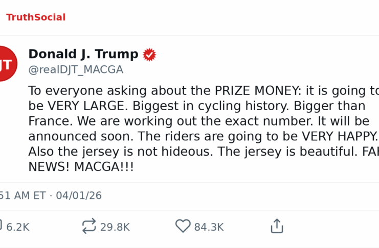Open the @realDJT_MACGA handle
This screenshot has height=248, width=379.
pos(75,70)
